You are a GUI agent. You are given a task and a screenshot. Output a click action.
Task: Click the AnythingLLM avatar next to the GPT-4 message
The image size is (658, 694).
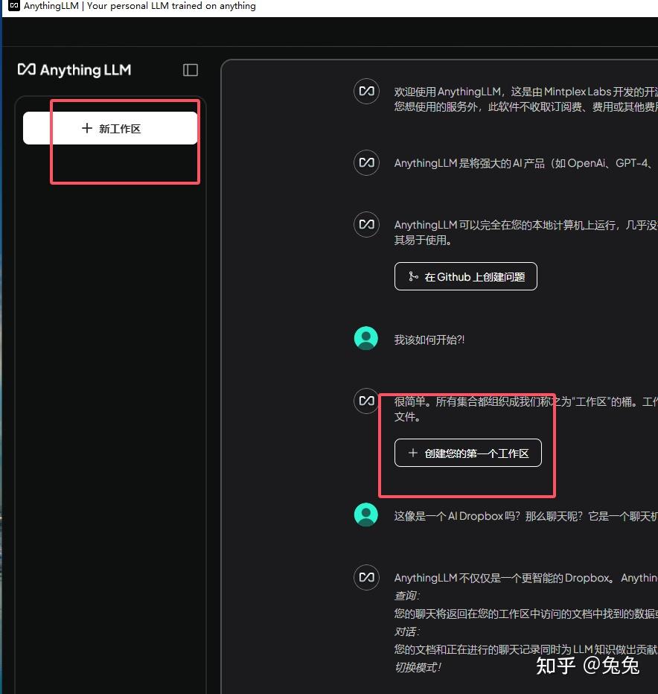pos(366,162)
